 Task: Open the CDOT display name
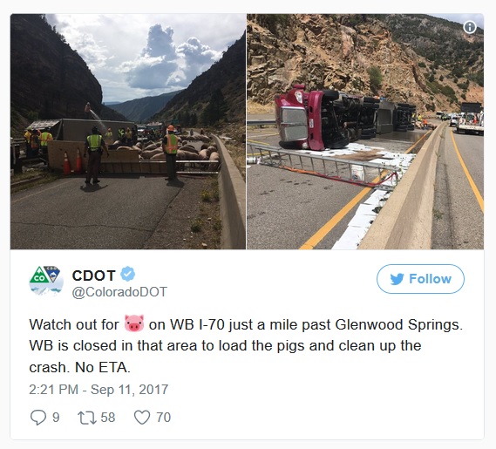click(93, 276)
